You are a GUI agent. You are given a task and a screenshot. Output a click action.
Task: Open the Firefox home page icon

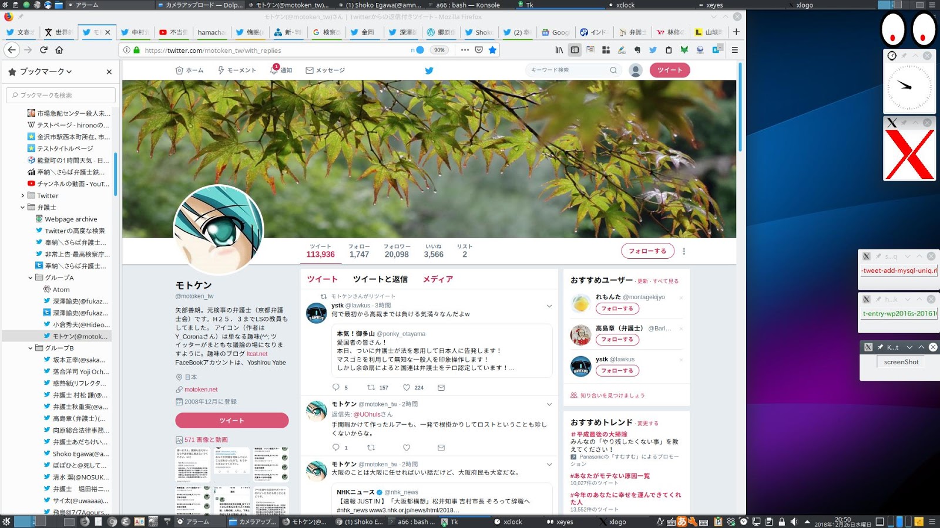pos(59,50)
